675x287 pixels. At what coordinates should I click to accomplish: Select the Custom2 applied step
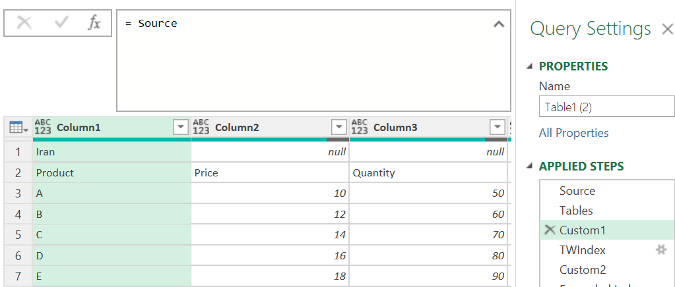click(607, 270)
